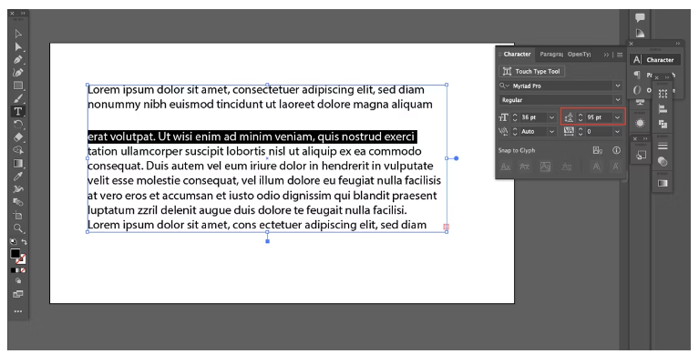Open the font search filter icon
Viewport: 699px width, 354px height.
pos(504,86)
